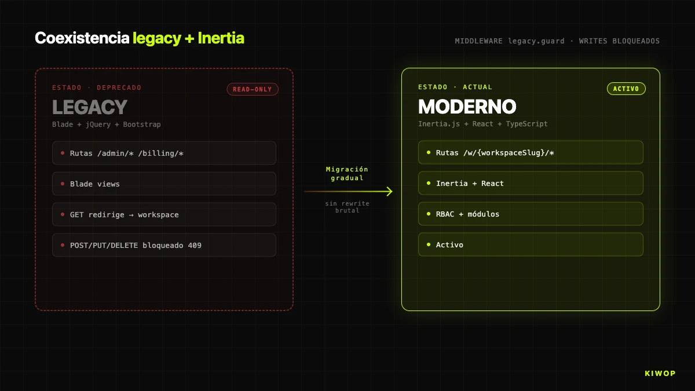695x391 pixels.
Task: Click the sin rewrite brutal text button
Action: [x=348, y=207]
